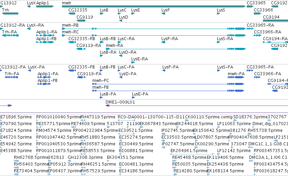This screenshot has height=176, width=288.
Task: Select the LysD-RA transcript
Action: pyautogui.click(x=121, y=56)
